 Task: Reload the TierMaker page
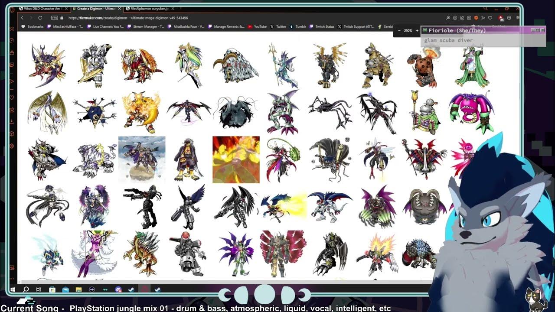click(x=40, y=18)
